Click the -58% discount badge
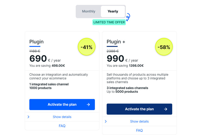 coord(164,47)
